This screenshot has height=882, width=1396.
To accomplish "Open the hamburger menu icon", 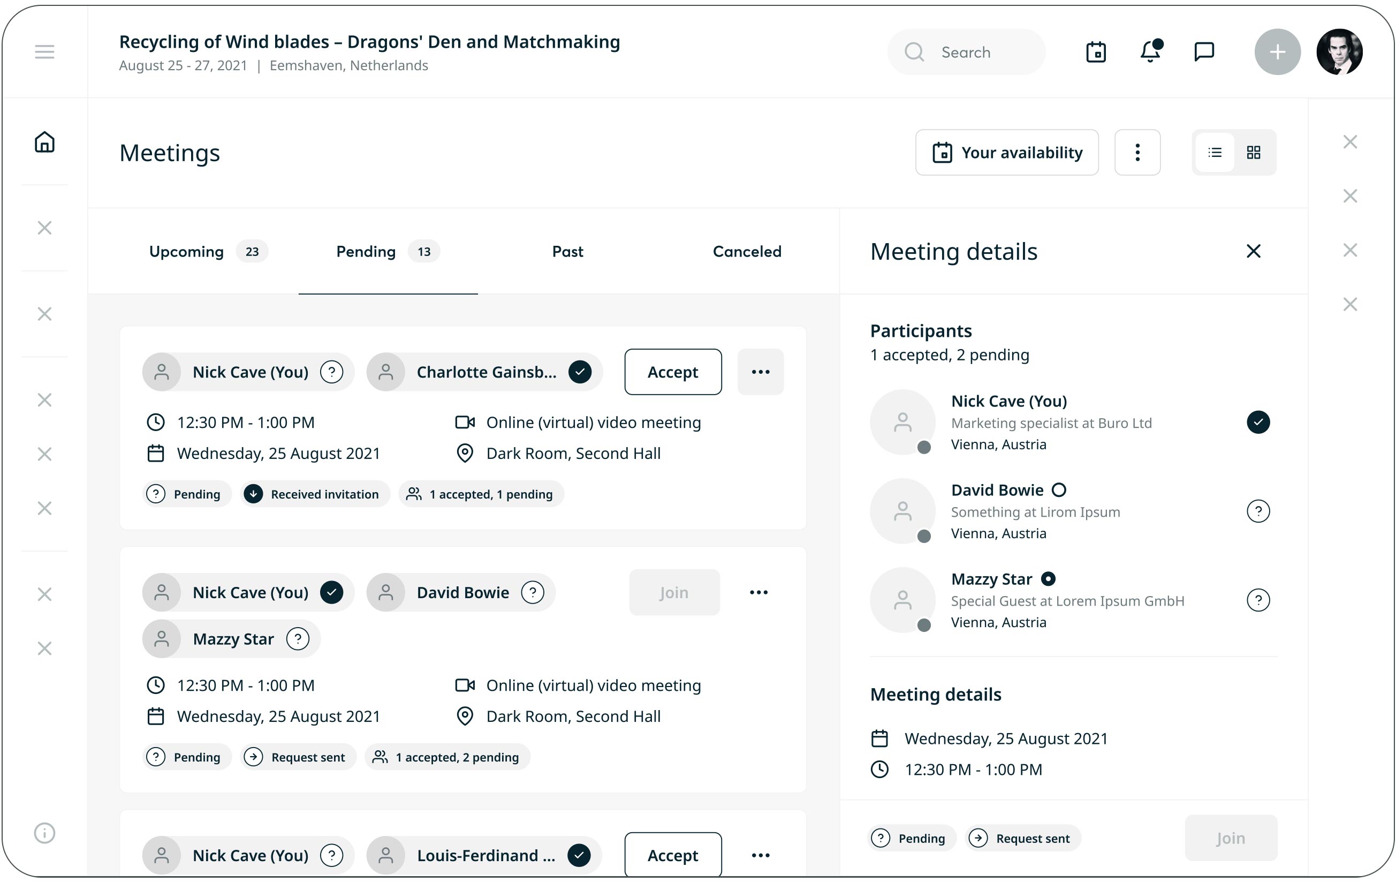I will tap(44, 52).
